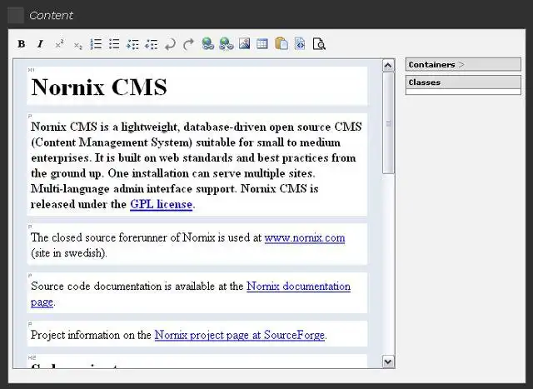The height and width of the screenshot is (389, 533).
Task: Click the square icon beside Content title
Action: 16,15
